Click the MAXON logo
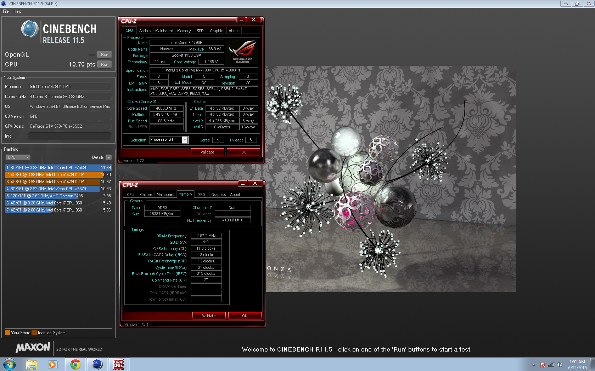The image size is (595, 371). pyautogui.click(x=33, y=348)
